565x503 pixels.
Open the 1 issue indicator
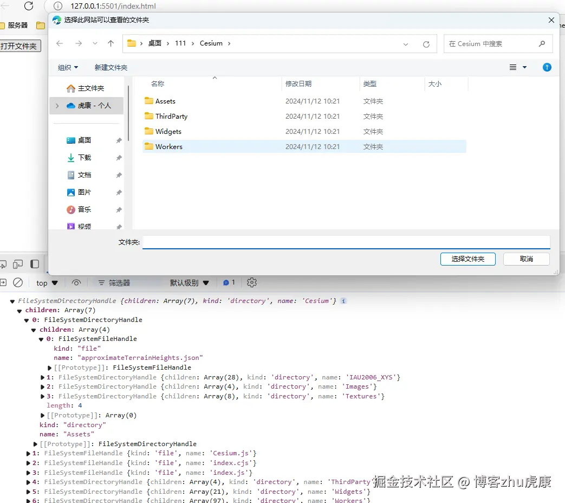coord(229,283)
